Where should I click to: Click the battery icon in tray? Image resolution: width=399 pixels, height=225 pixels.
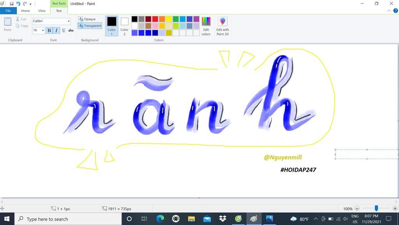click(x=331, y=219)
